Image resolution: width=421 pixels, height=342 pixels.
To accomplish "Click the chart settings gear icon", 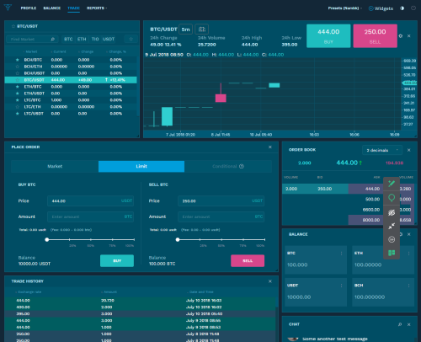I will point(401,36).
